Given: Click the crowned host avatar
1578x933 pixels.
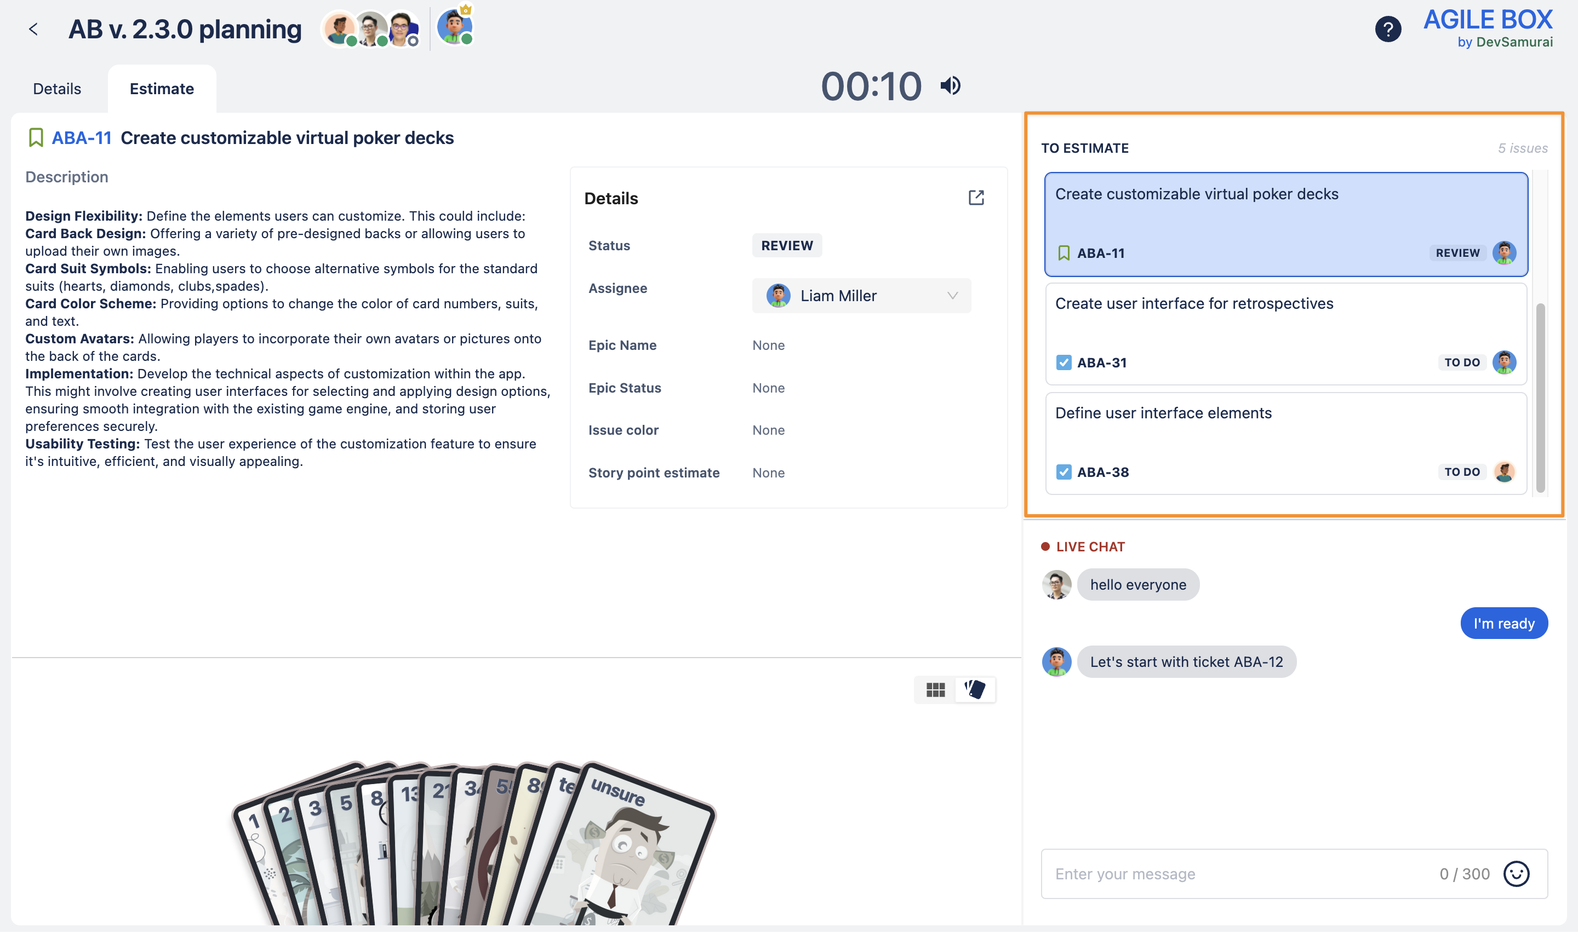Looking at the screenshot, I should coord(455,28).
